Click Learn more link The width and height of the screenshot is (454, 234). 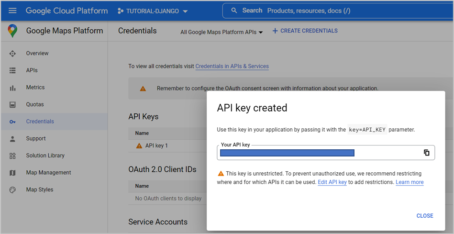(x=410, y=182)
